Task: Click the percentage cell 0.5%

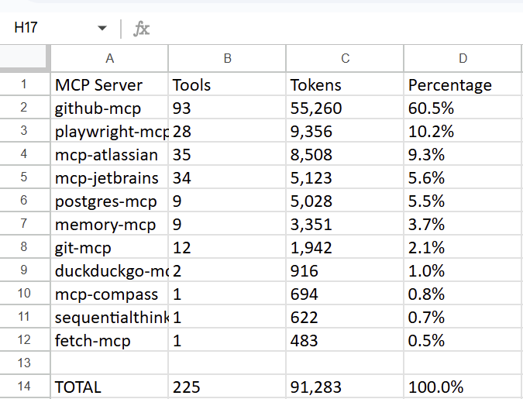Action: 463,340
